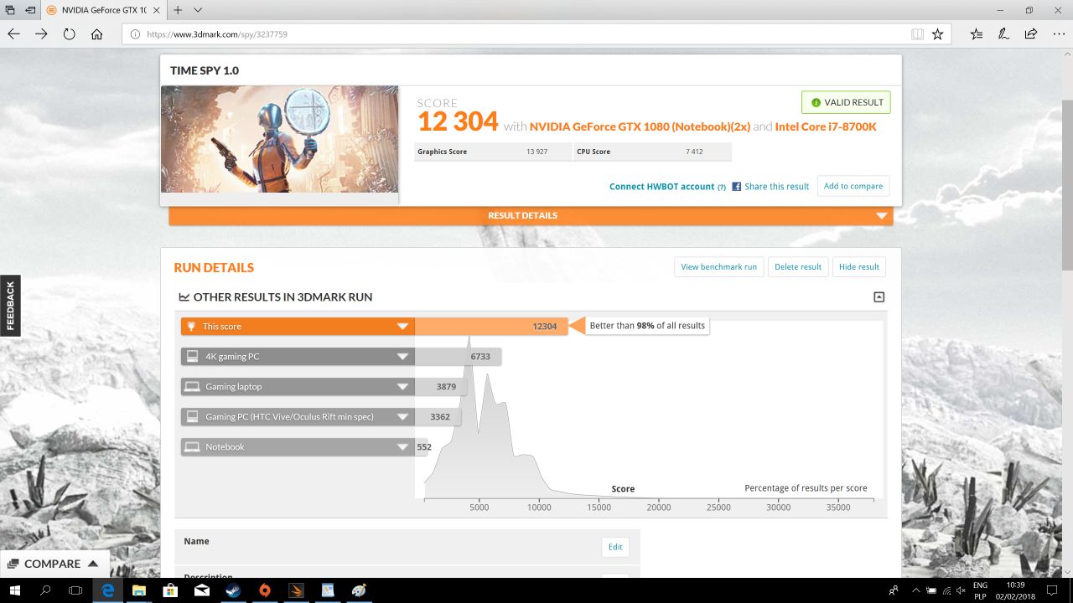Click the Edit button next to Name
The image size is (1073, 603).
pyautogui.click(x=615, y=547)
